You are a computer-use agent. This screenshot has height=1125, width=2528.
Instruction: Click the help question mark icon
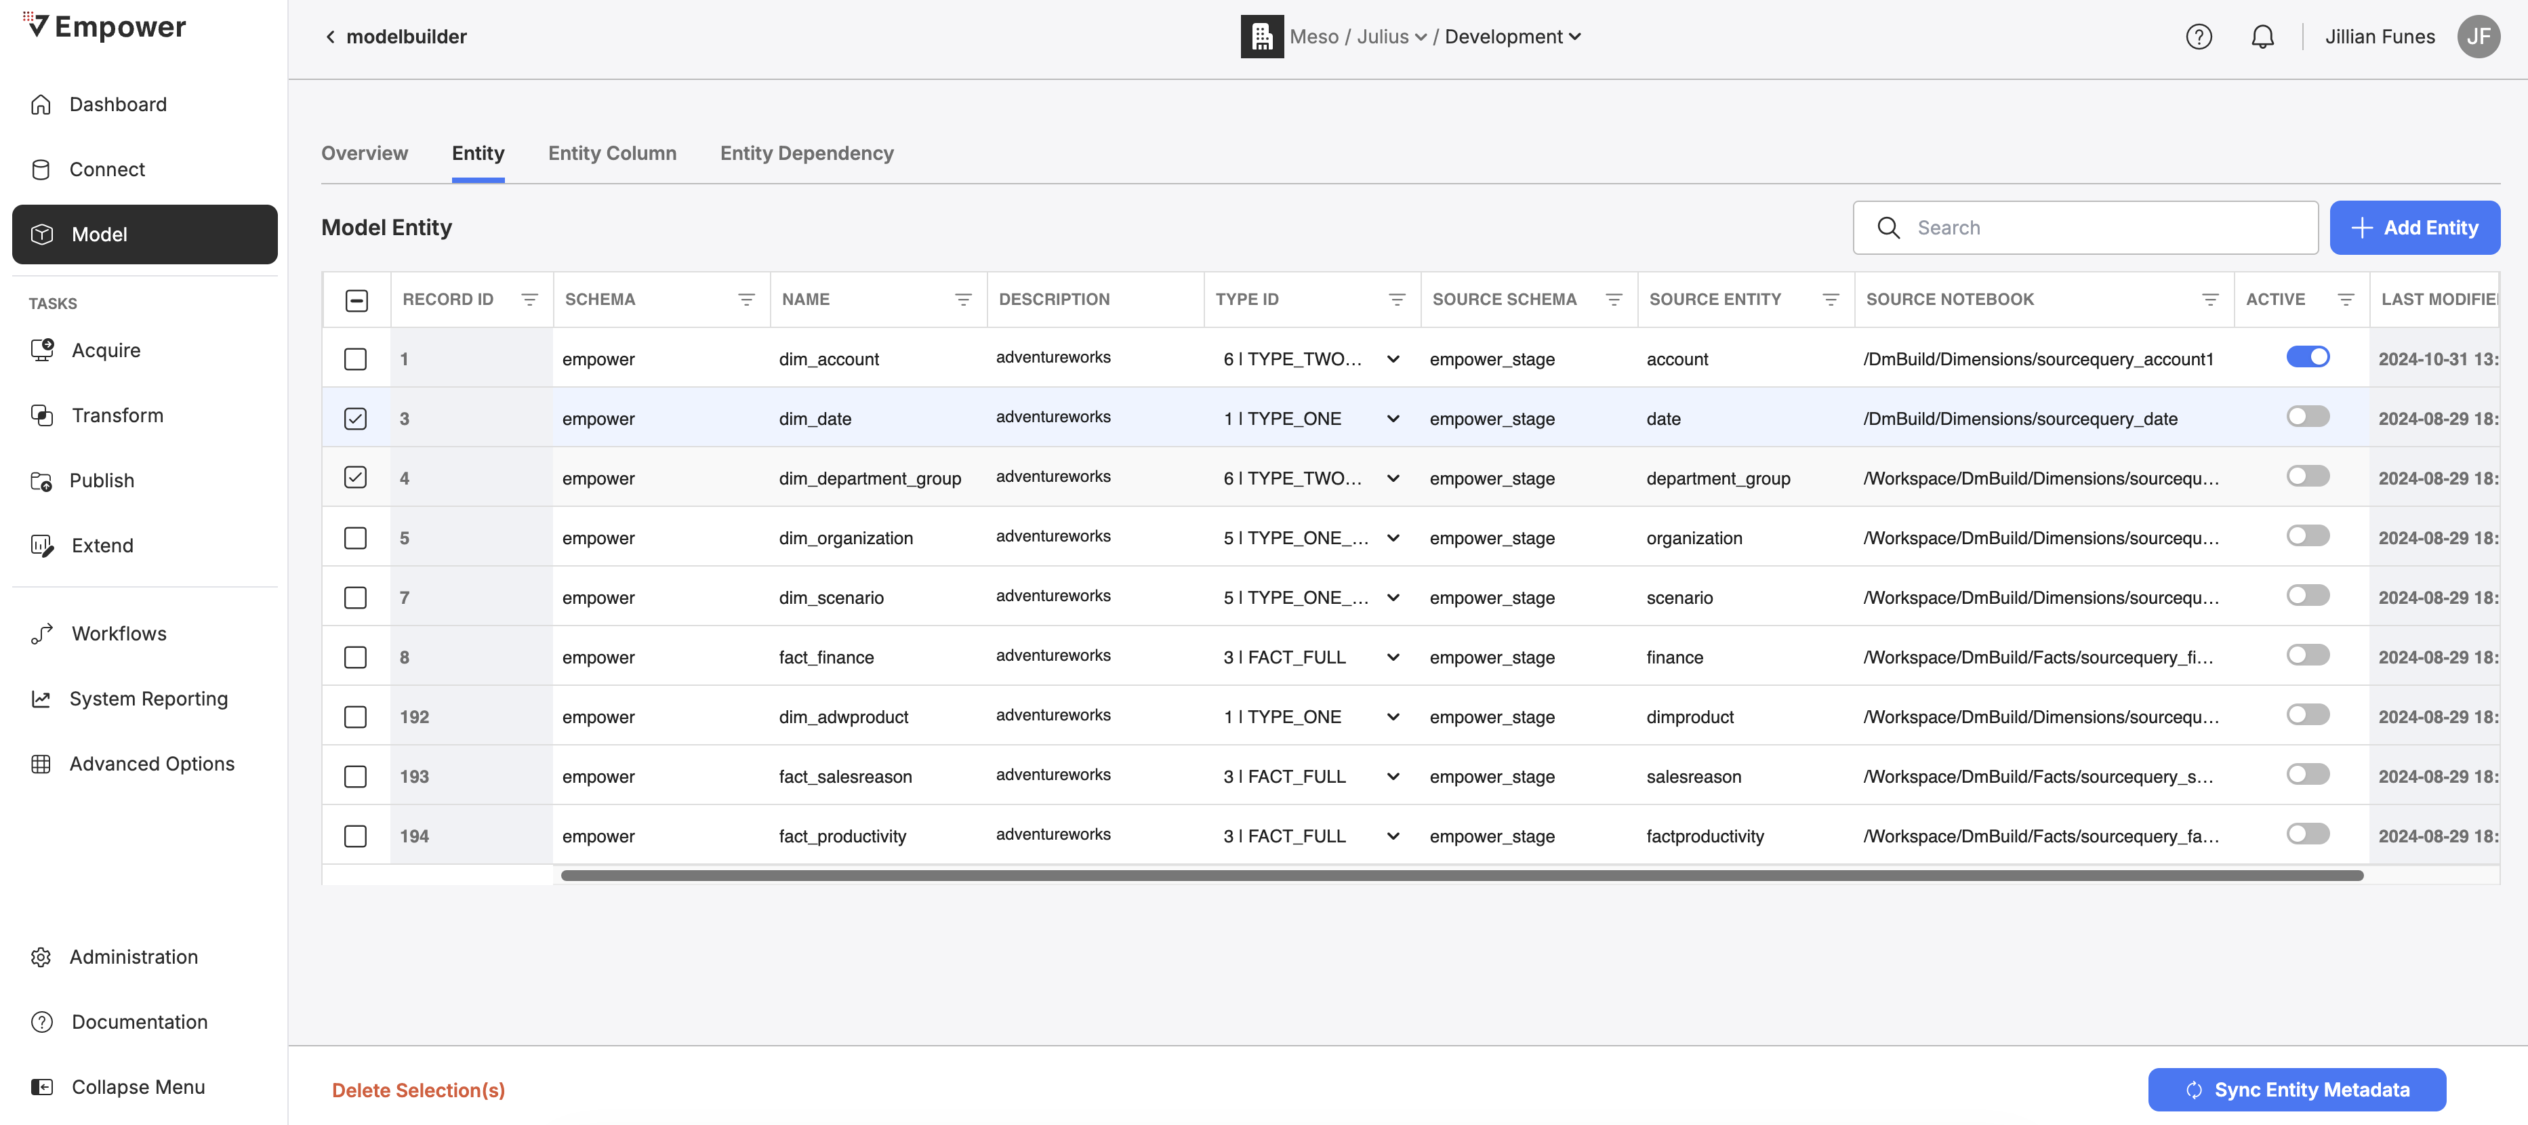click(2198, 37)
